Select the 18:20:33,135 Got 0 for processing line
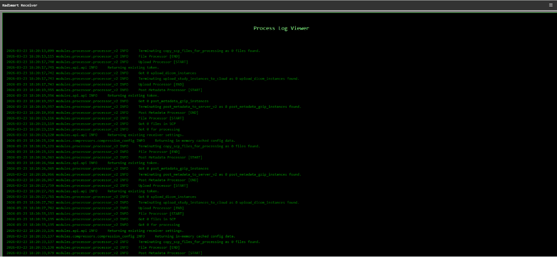Image resolution: width=557 pixels, height=257 pixels. click(x=93, y=224)
